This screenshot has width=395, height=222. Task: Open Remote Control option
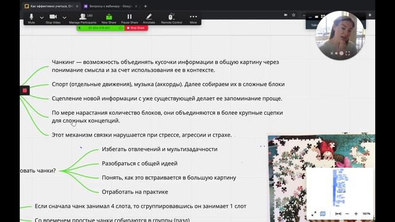(x=172, y=18)
